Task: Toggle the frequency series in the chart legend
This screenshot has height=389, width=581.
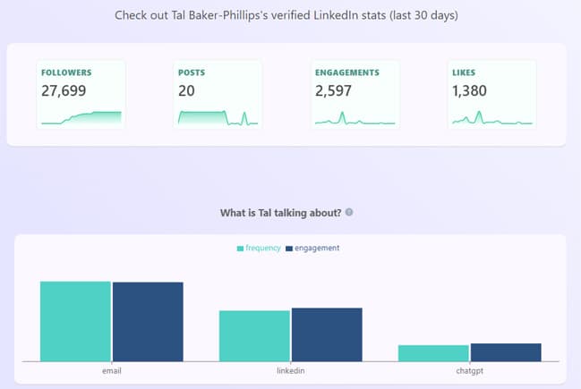Action: coord(260,248)
